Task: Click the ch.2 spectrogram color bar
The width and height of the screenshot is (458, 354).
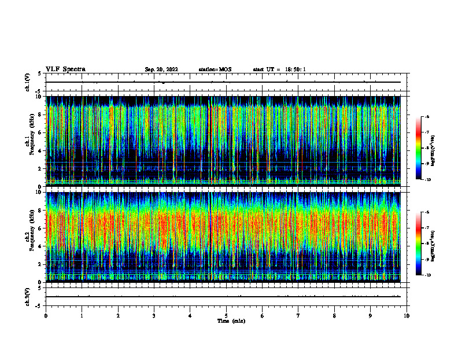Action: pyautogui.click(x=418, y=244)
